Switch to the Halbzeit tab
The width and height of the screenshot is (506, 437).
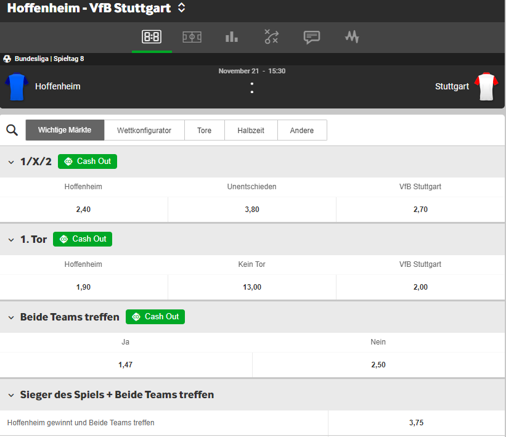pyautogui.click(x=251, y=130)
